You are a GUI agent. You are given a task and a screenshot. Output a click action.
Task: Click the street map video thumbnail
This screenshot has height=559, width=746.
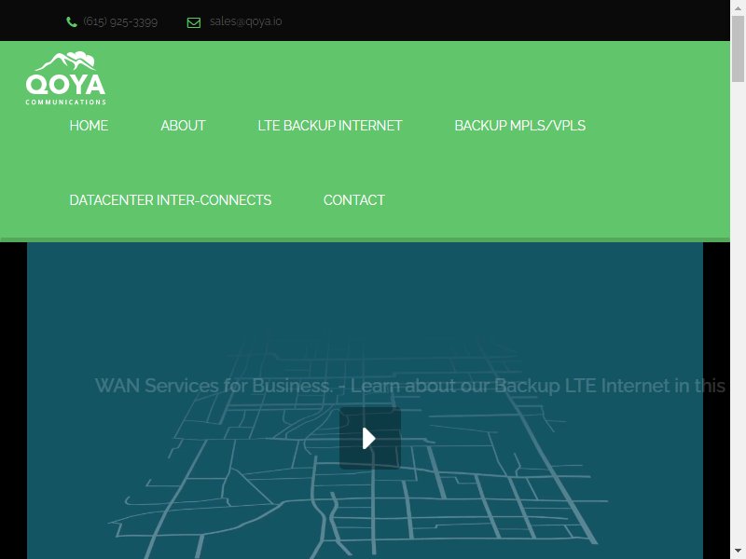click(x=365, y=401)
